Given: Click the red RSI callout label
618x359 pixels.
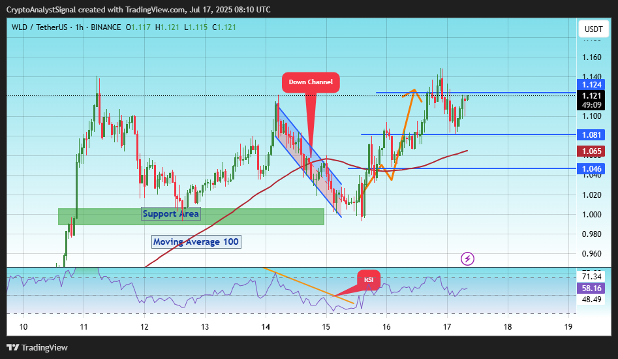Looking at the screenshot, I should pos(369,279).
